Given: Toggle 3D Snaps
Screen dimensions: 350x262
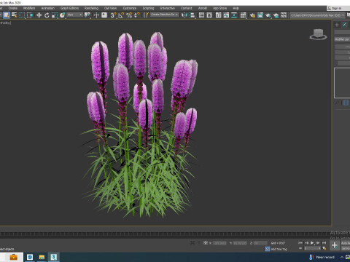Looking at the screenshot, I should pos(113,15).
